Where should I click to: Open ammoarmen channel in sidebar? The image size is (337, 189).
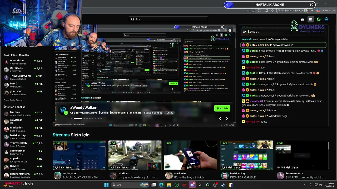(x=23, y=152)
